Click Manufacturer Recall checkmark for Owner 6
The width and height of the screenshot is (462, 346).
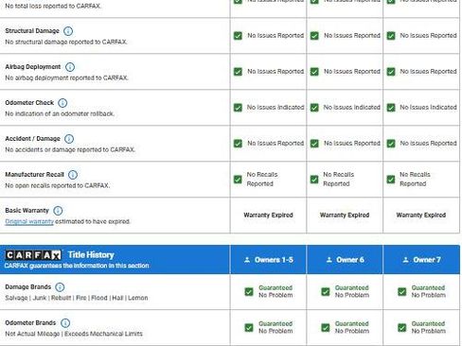click(314, 180)
